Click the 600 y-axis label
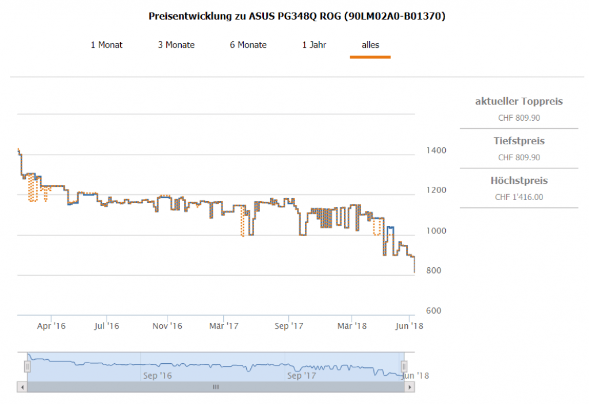The image size is (589, 404). coord(434,311)
